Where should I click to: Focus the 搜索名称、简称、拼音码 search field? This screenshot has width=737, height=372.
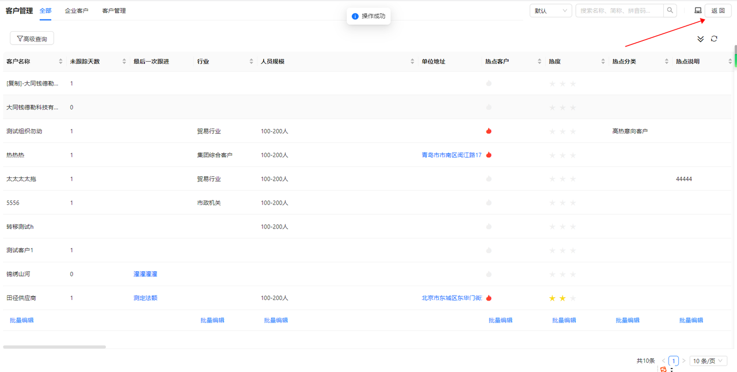[620, 10]
